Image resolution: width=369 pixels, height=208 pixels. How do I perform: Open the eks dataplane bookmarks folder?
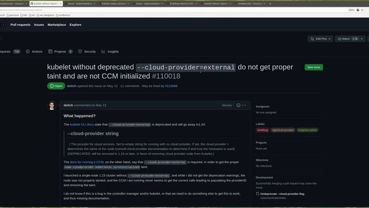[46, 15]
